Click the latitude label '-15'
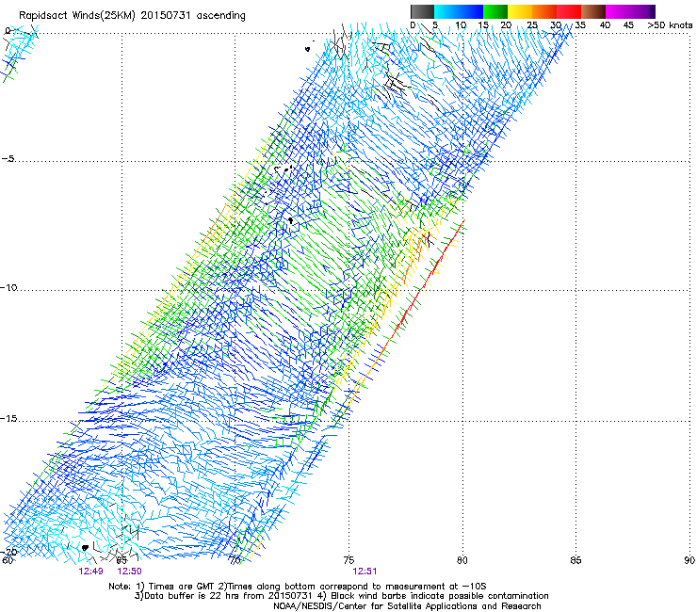This screenshot has width=697, height=612. (8, 418)
